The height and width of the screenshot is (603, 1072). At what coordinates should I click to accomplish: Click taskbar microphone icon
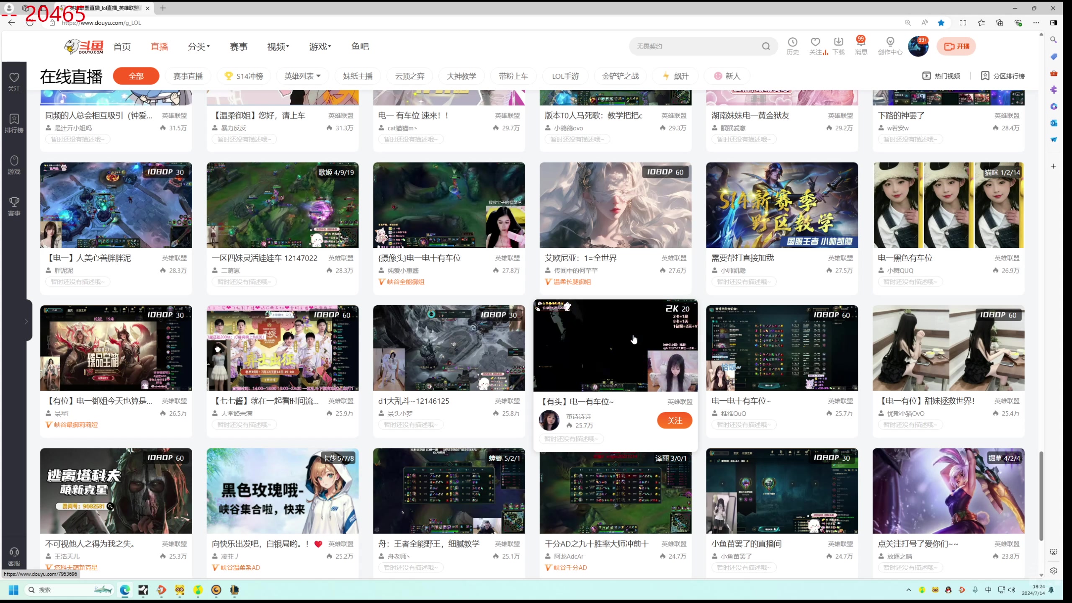[975, 590]
